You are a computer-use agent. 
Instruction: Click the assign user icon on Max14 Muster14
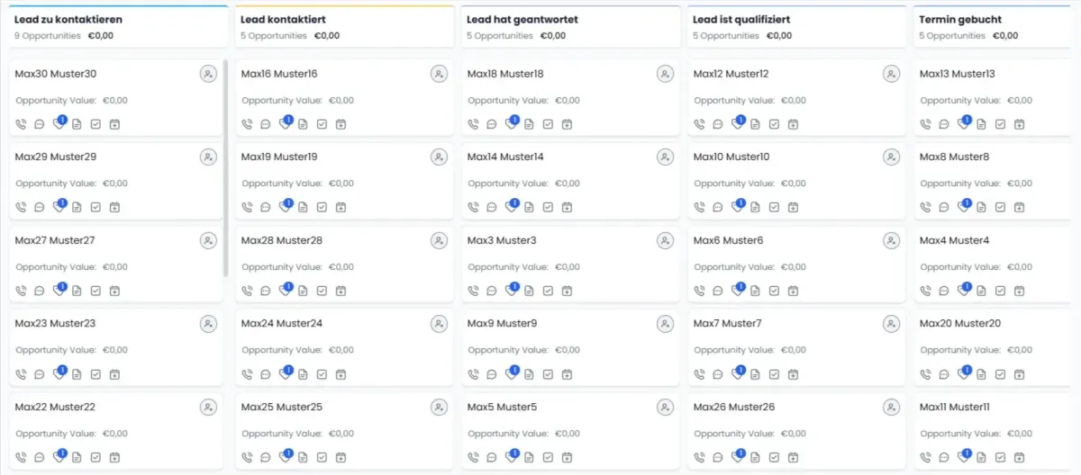tap(665, 157)
